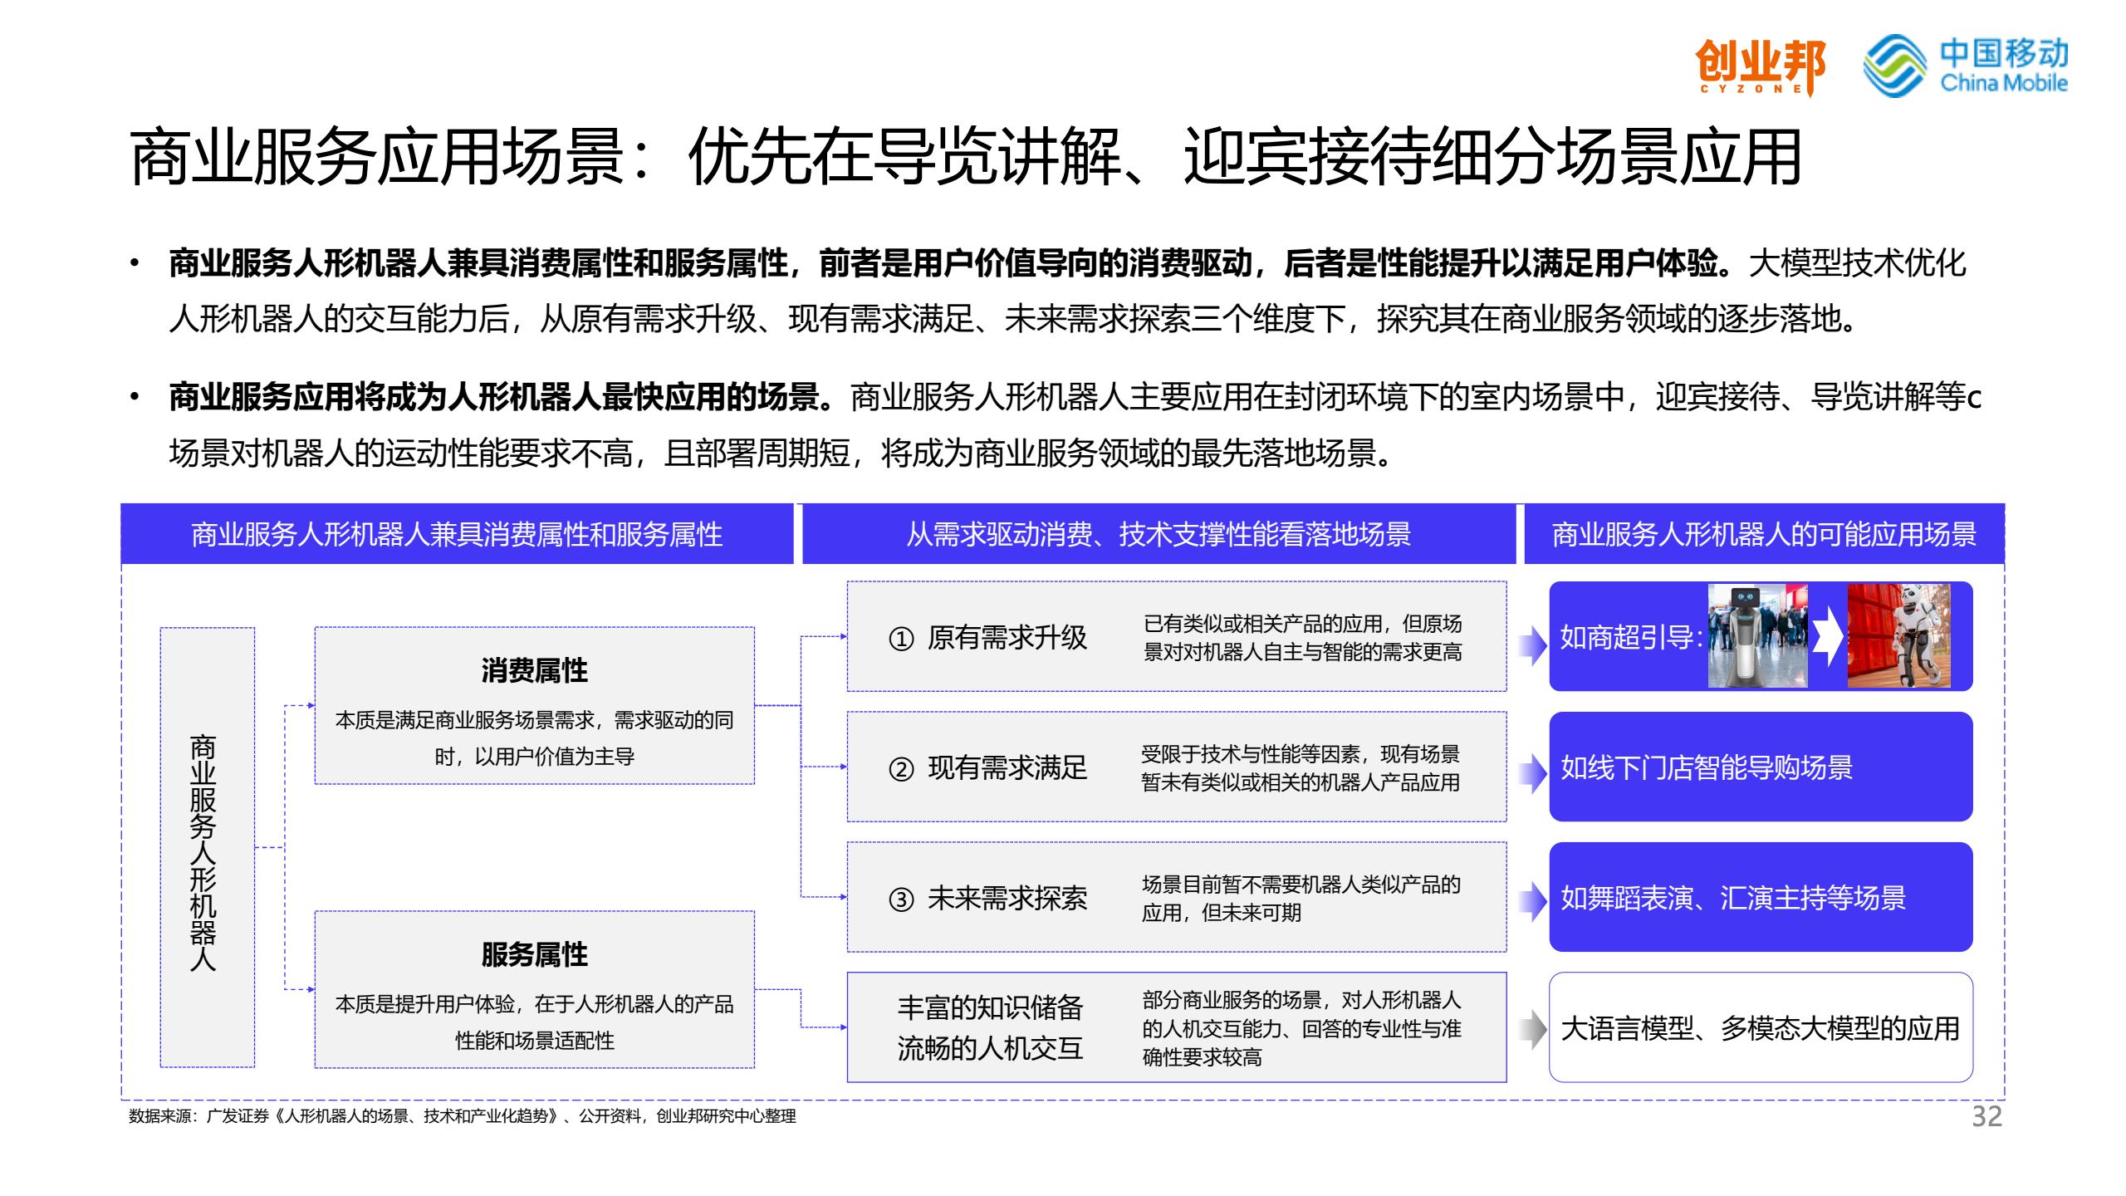Click arrow icon beside 如线下门店智能导购场景
This screenshot has width=2126, height=1196.
coord(1531,772)
